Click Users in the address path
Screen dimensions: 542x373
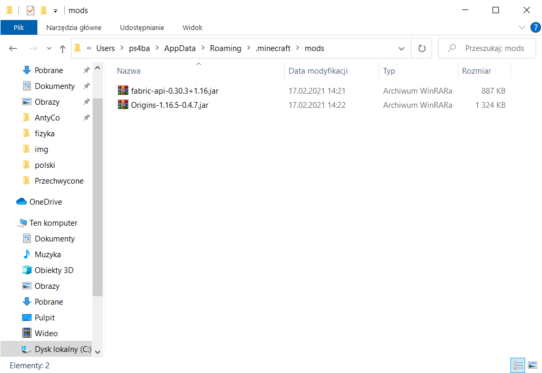click(105, 48)
